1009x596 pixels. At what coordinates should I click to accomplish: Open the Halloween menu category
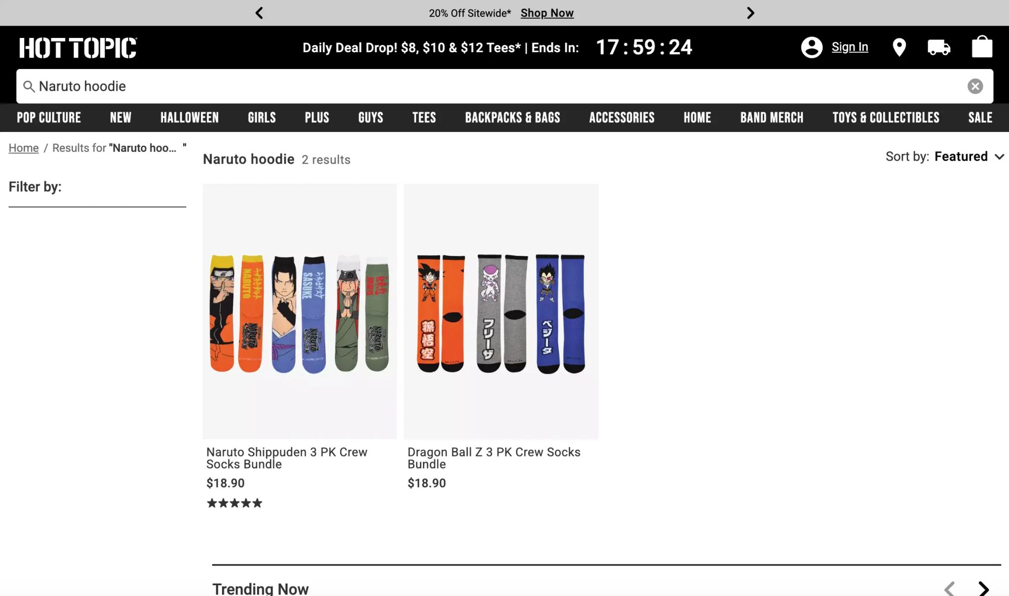click(189, 117)
